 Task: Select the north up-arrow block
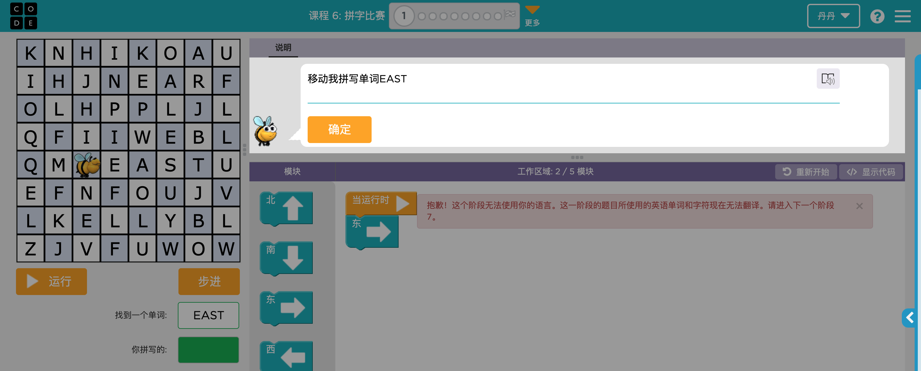(287, 208)
